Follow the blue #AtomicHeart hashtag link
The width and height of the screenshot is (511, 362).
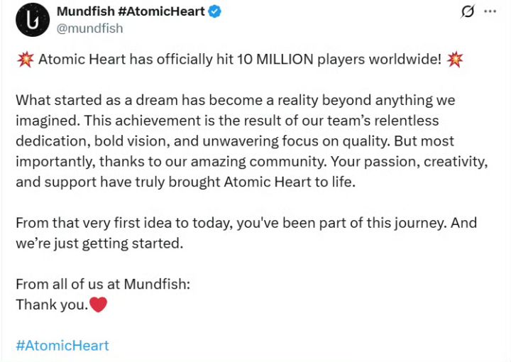[62, 346]
